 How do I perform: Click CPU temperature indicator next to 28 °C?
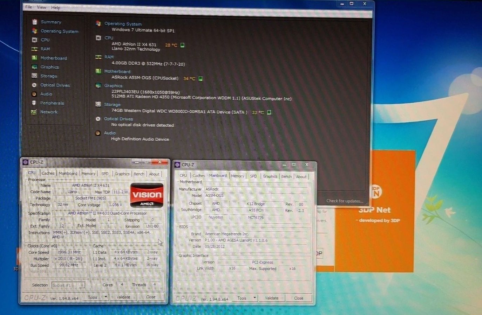click(x=182, y=45)
